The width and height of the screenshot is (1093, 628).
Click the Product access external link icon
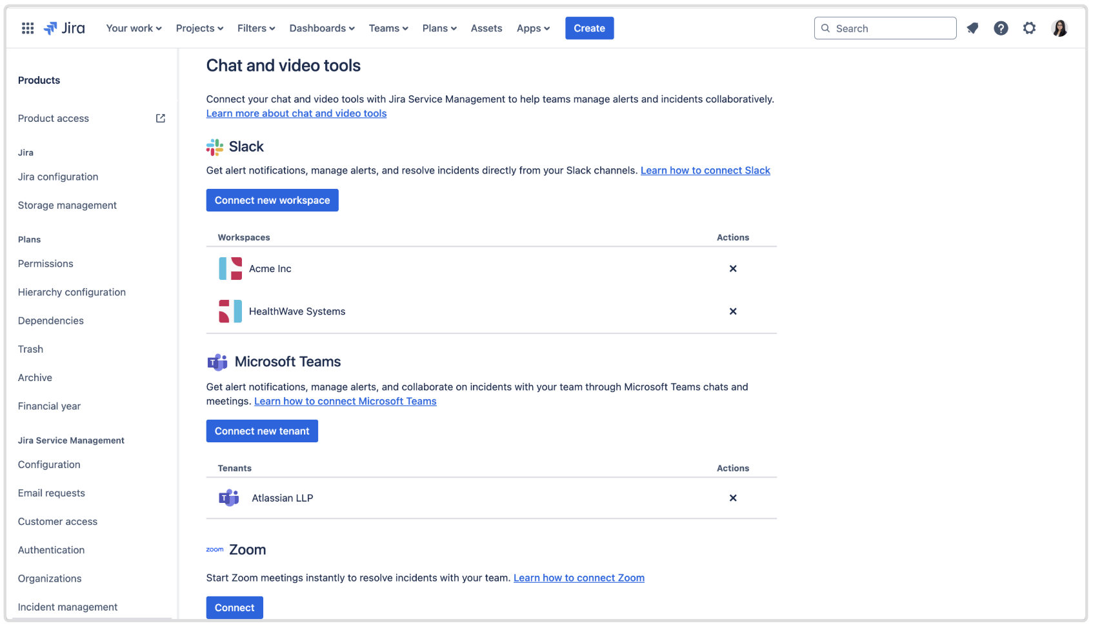159,118
